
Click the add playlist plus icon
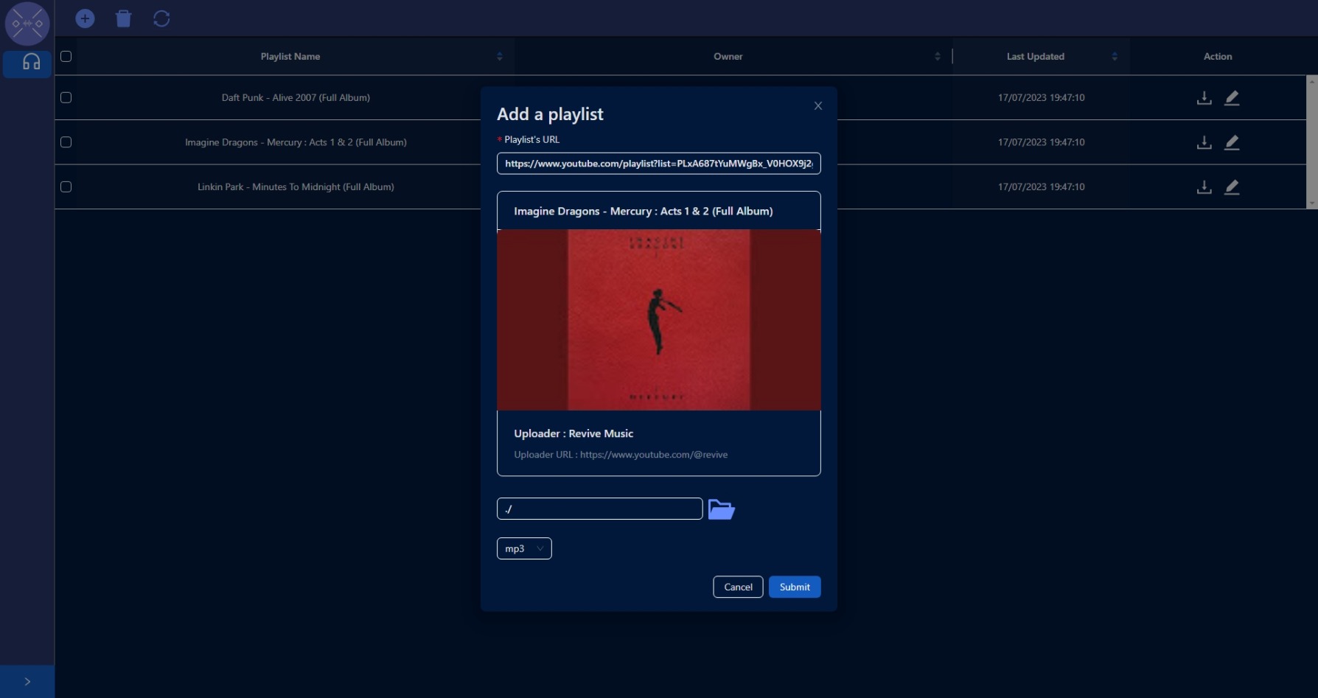pos(86,18)
